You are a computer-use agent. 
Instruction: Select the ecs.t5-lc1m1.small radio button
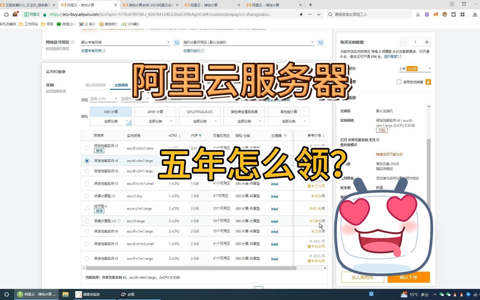[x=87, y=184]
